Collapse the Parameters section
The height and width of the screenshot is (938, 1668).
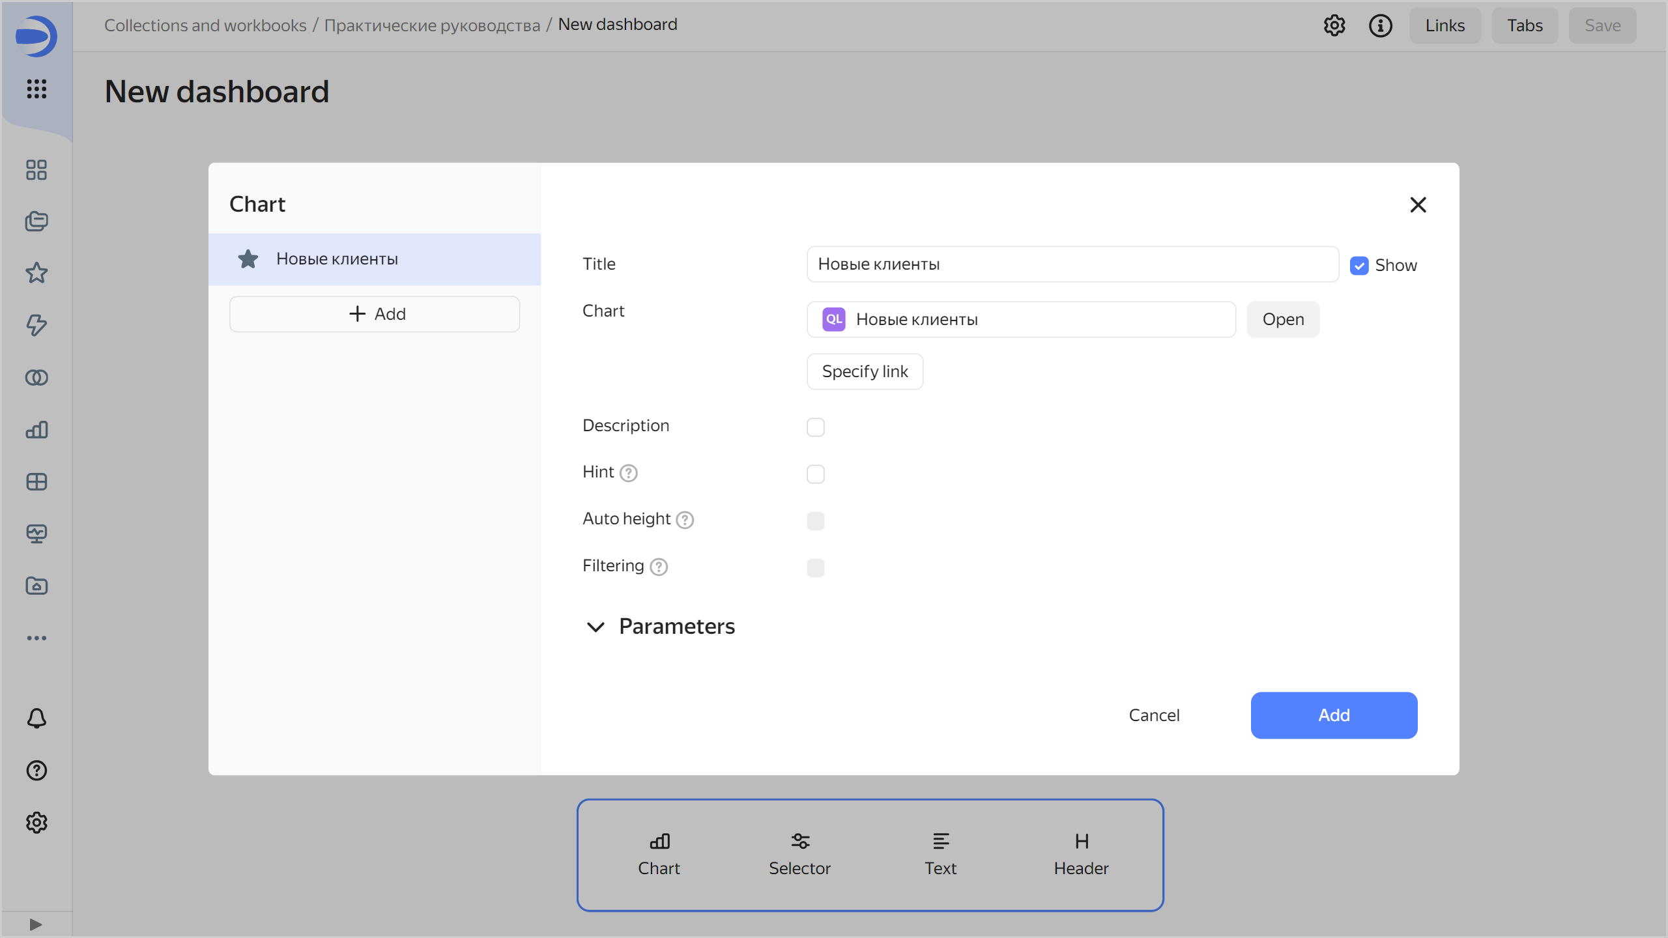[596, 627]
